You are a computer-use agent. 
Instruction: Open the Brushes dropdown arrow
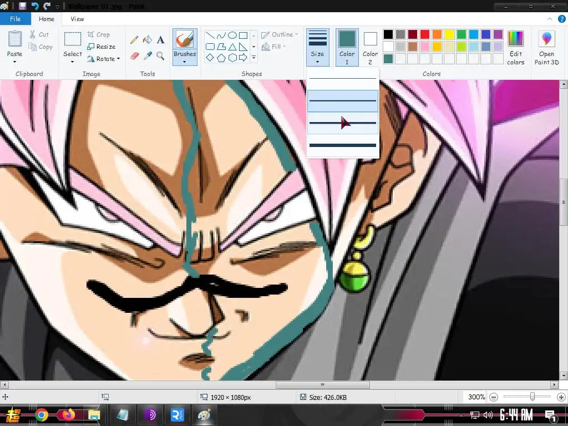(x=185, y=62)
